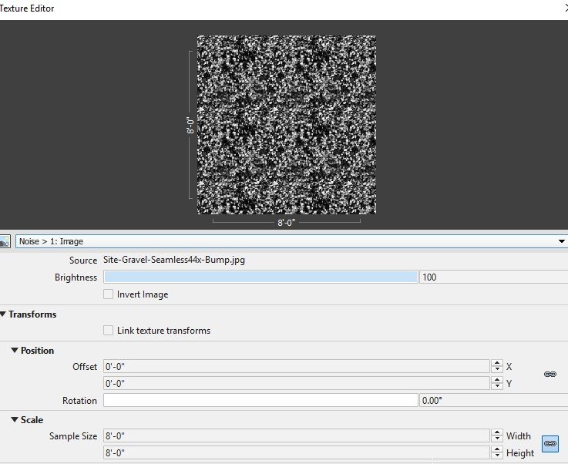Toggle the Offset X/Y link icon
Screen dimensions: 568x464
pos(550,374)
